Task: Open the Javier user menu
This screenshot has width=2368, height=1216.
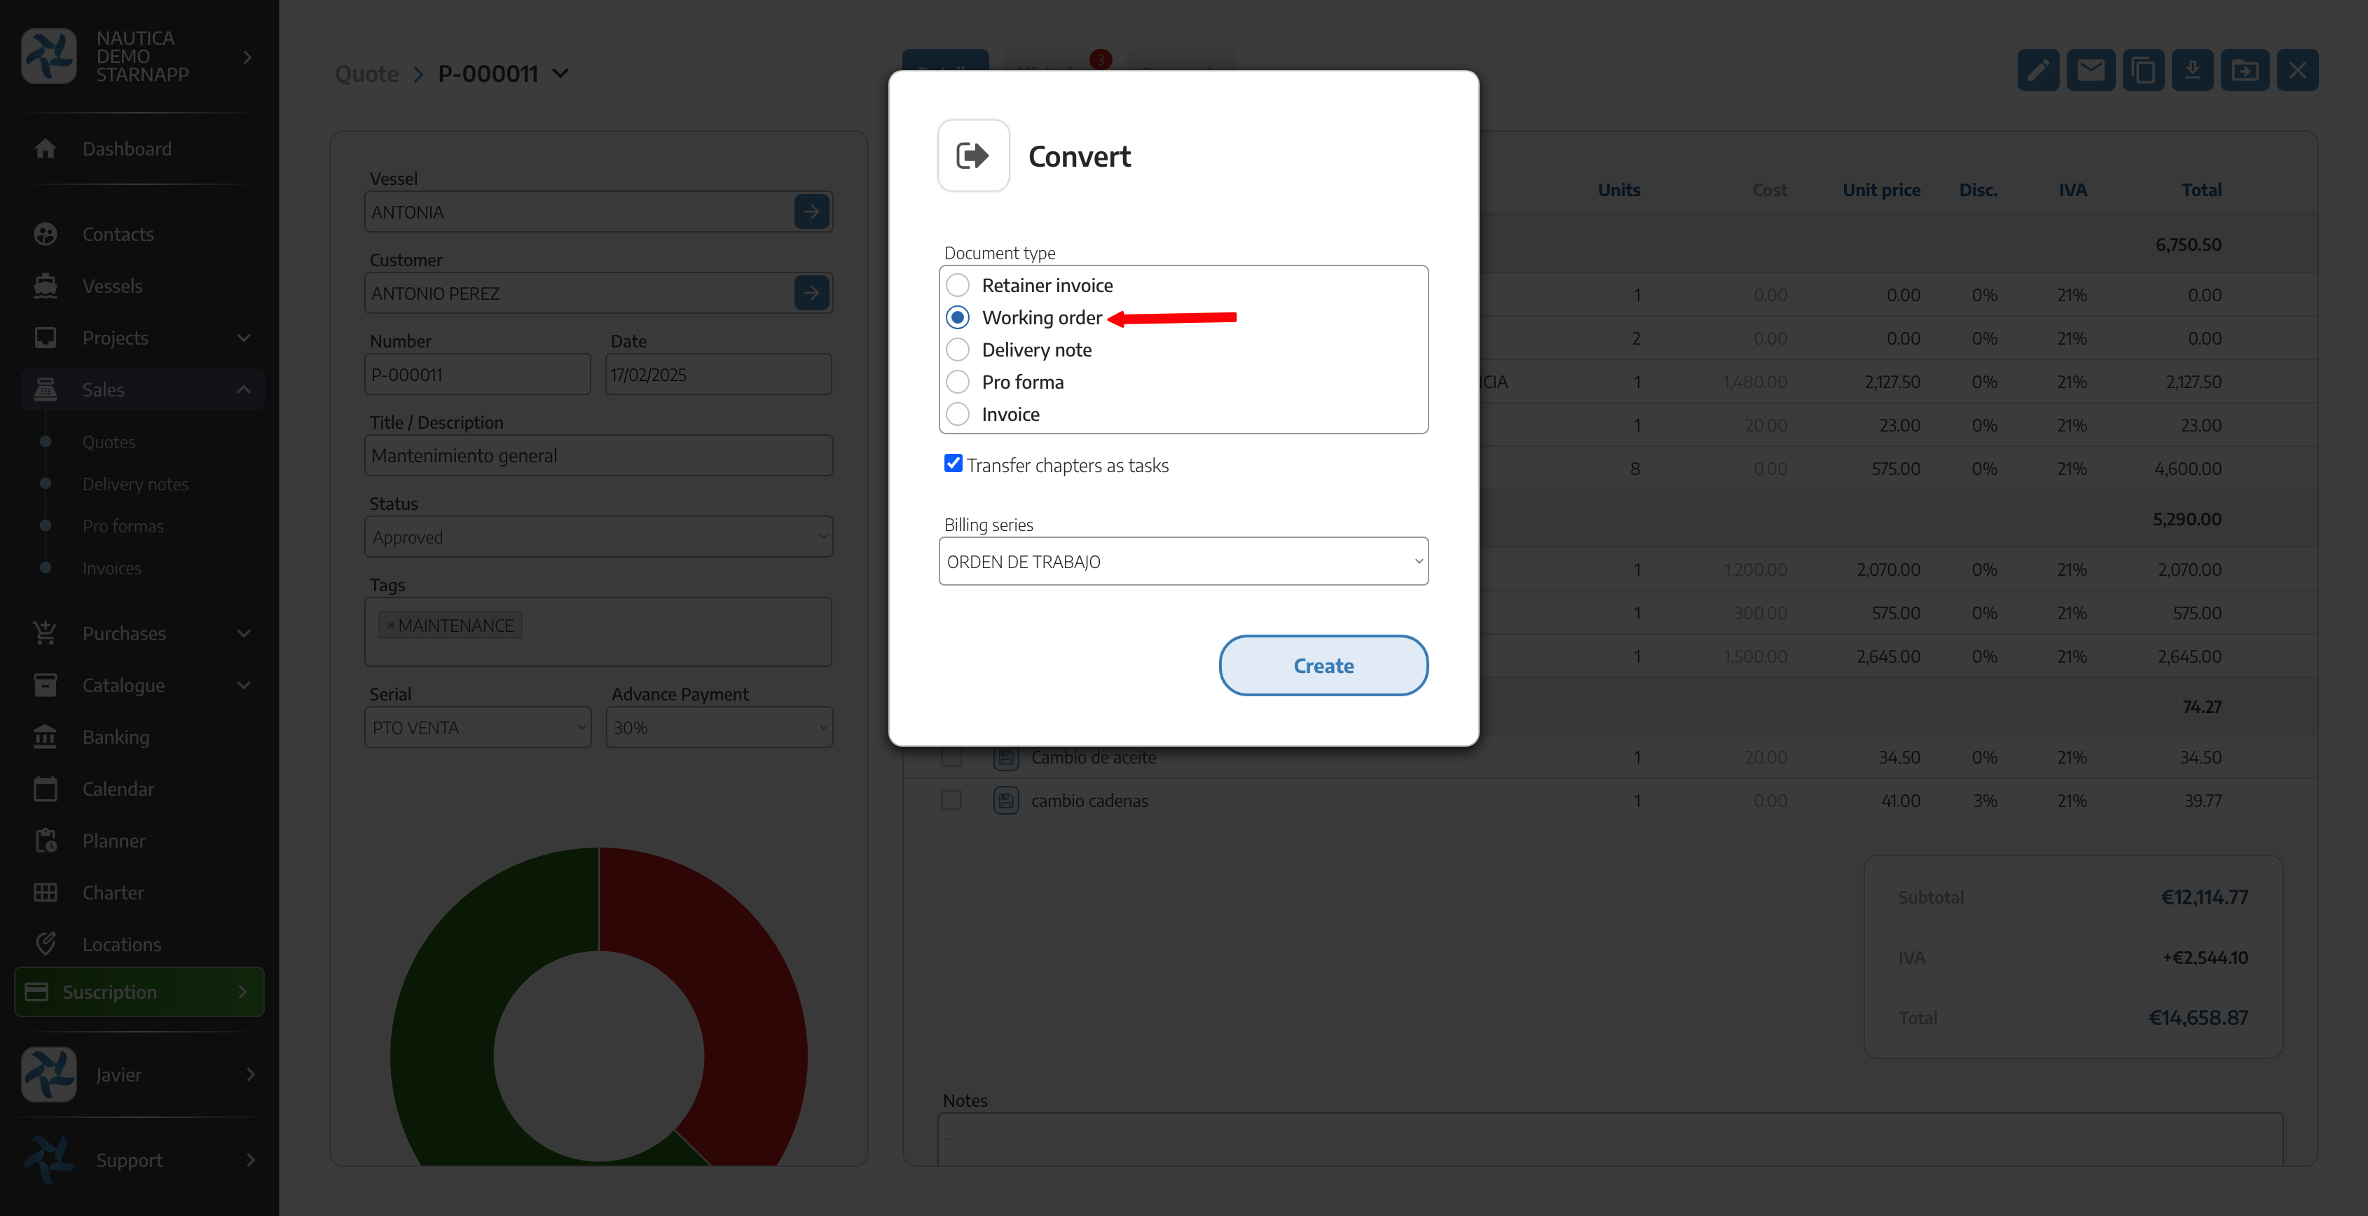Action: point(139,1075)
